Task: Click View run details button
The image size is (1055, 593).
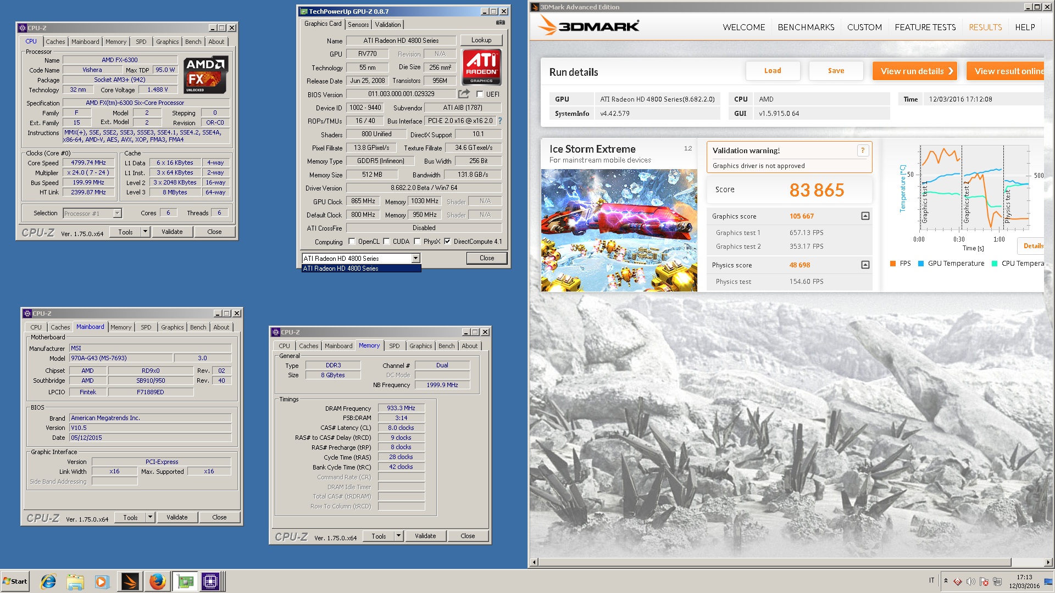Action: [x=915, y=71]
